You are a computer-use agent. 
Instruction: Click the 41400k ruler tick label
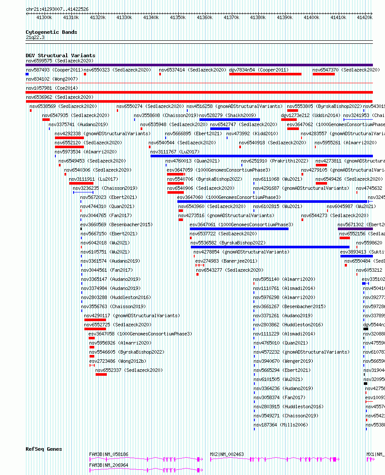click(x=311, y=17)
